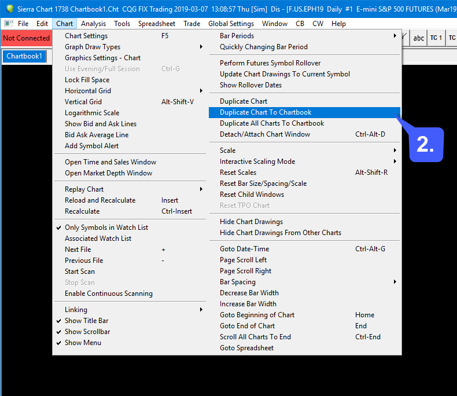The height and width of the screenshot is (396, 457).
Task: Expand the Bar Spacing submenu
Action: pyautogui.click(x=304, y=282)
